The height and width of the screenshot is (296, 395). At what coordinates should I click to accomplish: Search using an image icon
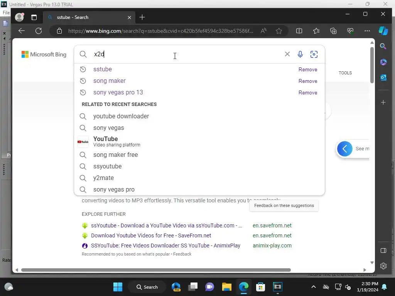[x=314, y=54]
